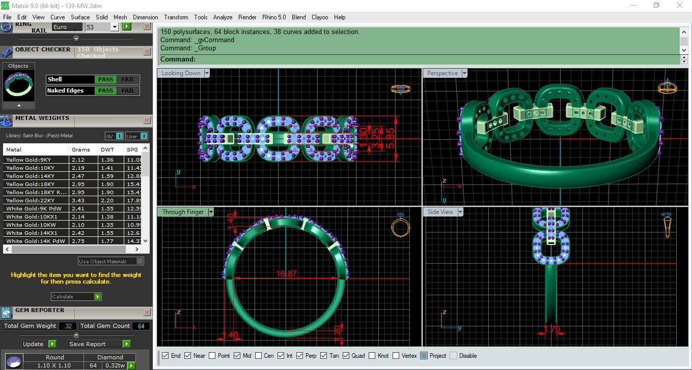692x370 pixels.
Task: Click green arrow next to 0.32tw diamond row
Action: point(131,365)
